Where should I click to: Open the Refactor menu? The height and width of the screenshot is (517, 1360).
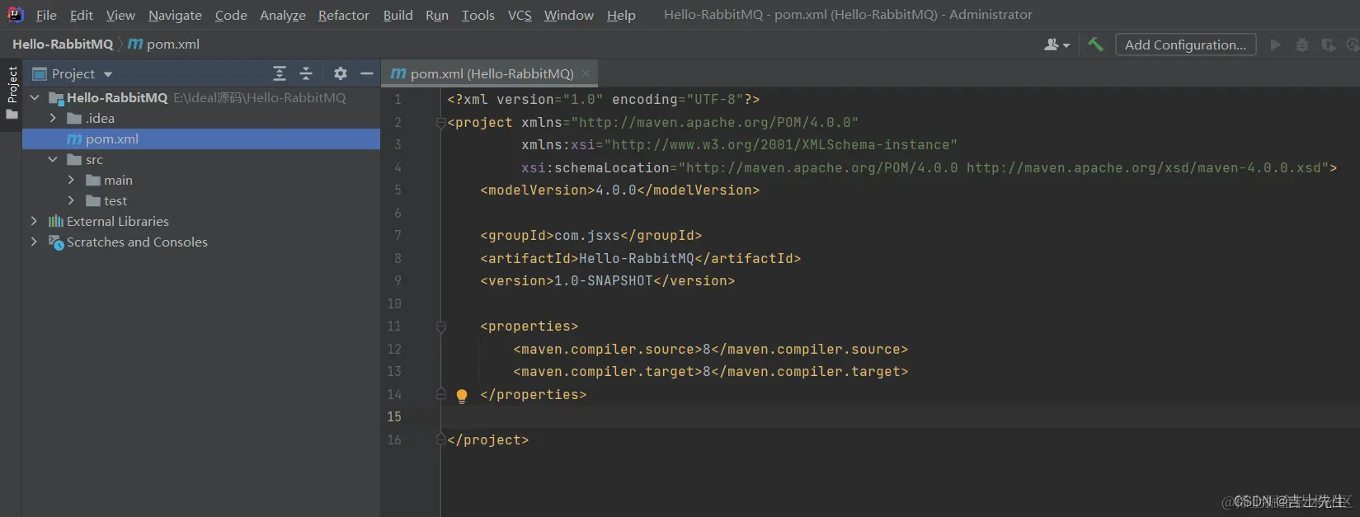[x=343, y=15]
